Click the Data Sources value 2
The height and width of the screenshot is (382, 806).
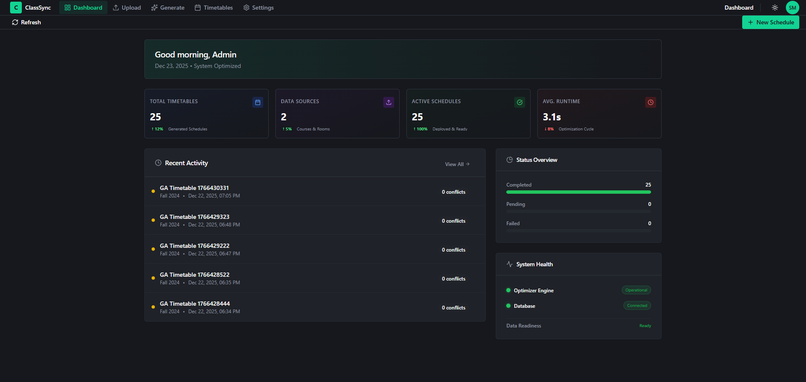pos(284,117)
